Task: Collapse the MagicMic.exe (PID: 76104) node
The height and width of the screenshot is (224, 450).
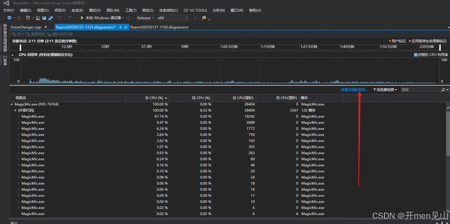Action: [x=12, y=104]
